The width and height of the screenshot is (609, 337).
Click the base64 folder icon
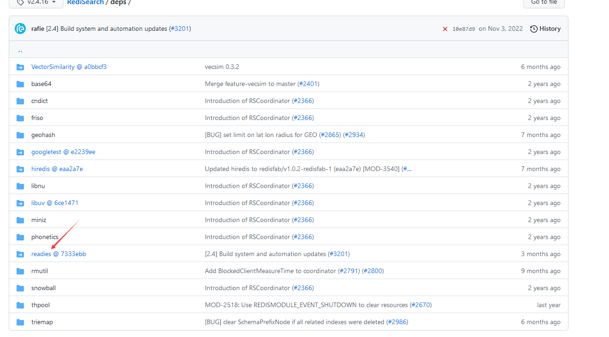20,84
